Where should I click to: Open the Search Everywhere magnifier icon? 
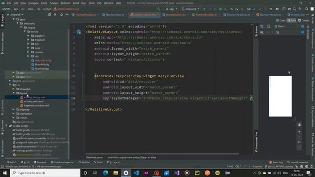(x=307, y=9)
